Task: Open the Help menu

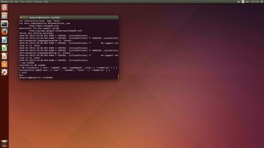Action: pyautogui.click(x=46, y=2)
